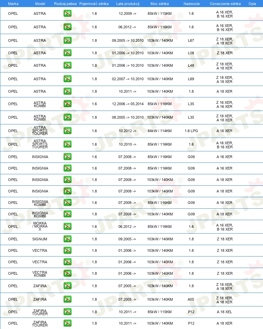Click the '12.2006 -> 05.2014' production years
This screenshot has width=263, height=329.
click(128, 104)
